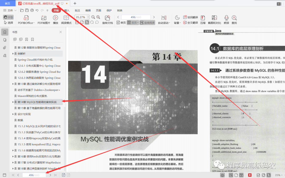
Task: Open the quick access toolbar dropdown arrow
Action: 47,10
